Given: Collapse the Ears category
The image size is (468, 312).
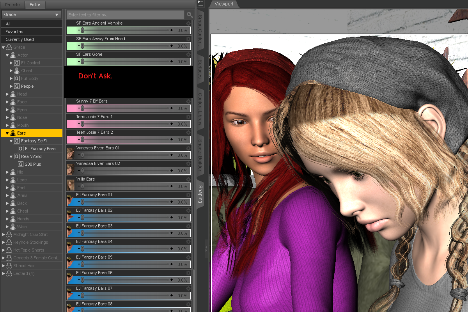Looking at the screenshot, I should (7, 133).
